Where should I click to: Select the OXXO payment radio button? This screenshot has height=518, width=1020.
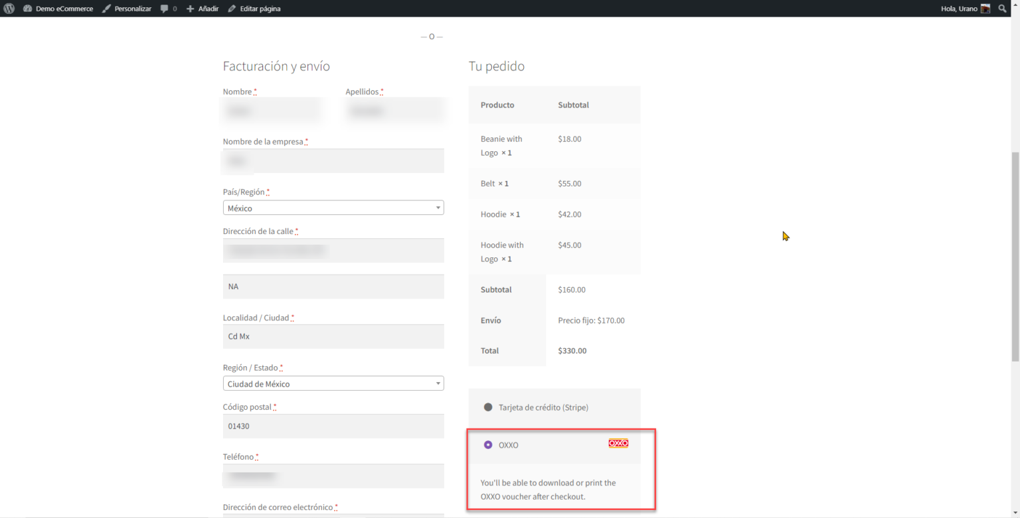pyautogui.click(x=488, y=444)
